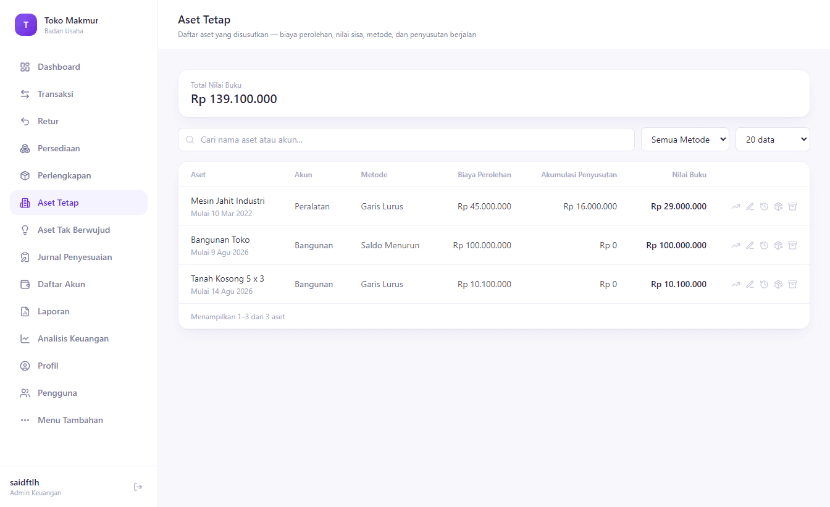Go to Dashboard in the sidebar
This screenshot has height=507, width=830.
[x=78, y=67]
